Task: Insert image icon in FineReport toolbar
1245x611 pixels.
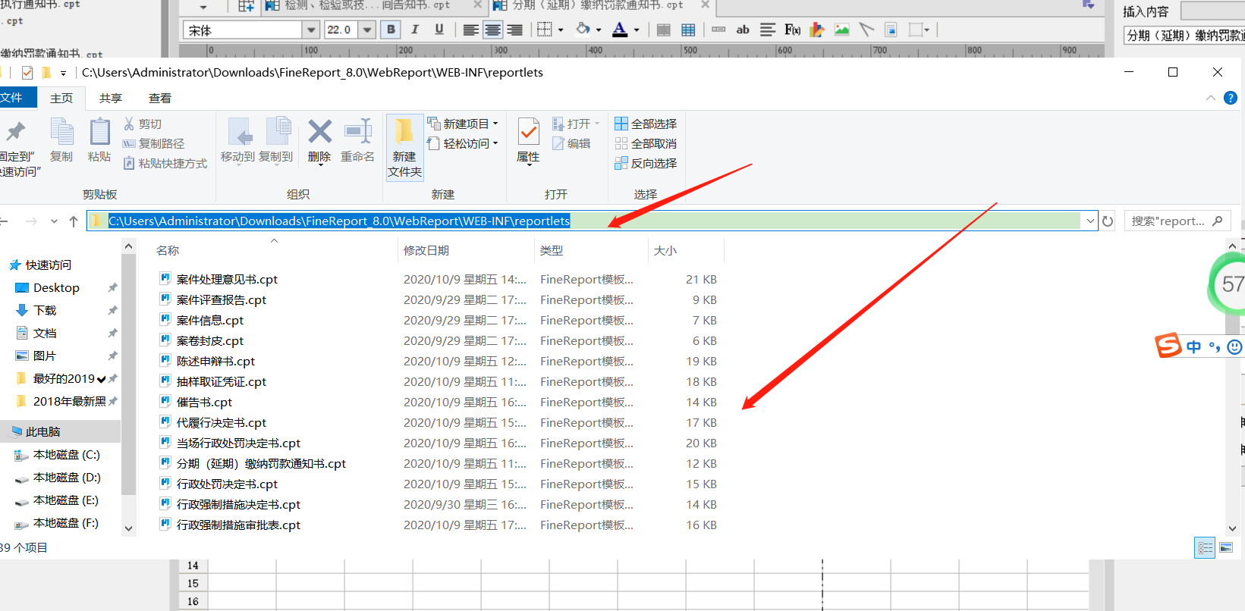Action: pyautogui.click(x=841, y=30)
